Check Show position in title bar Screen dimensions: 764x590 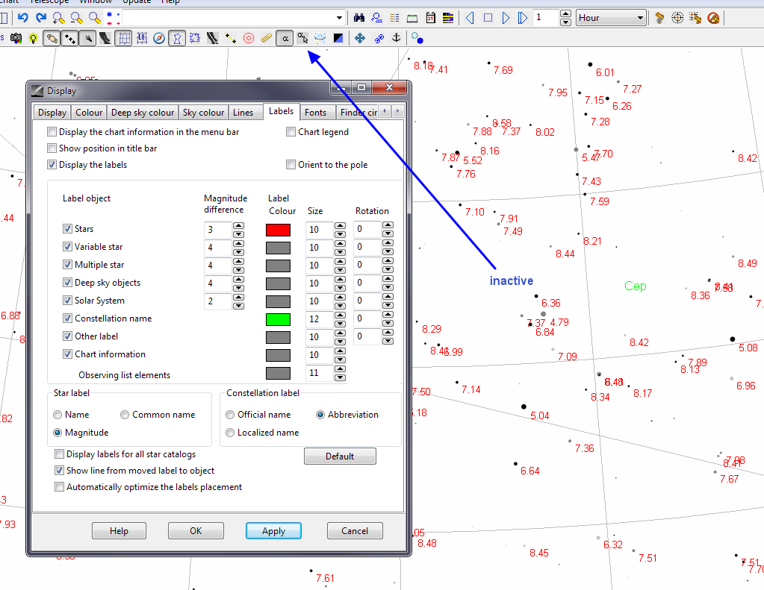[x=52, y=148]
